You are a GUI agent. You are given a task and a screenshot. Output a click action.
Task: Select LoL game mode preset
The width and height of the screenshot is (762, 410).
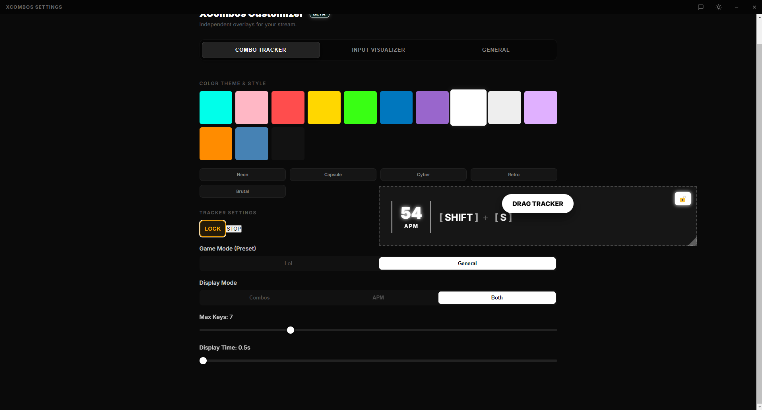pyautogui.click(x=289, y=263)
